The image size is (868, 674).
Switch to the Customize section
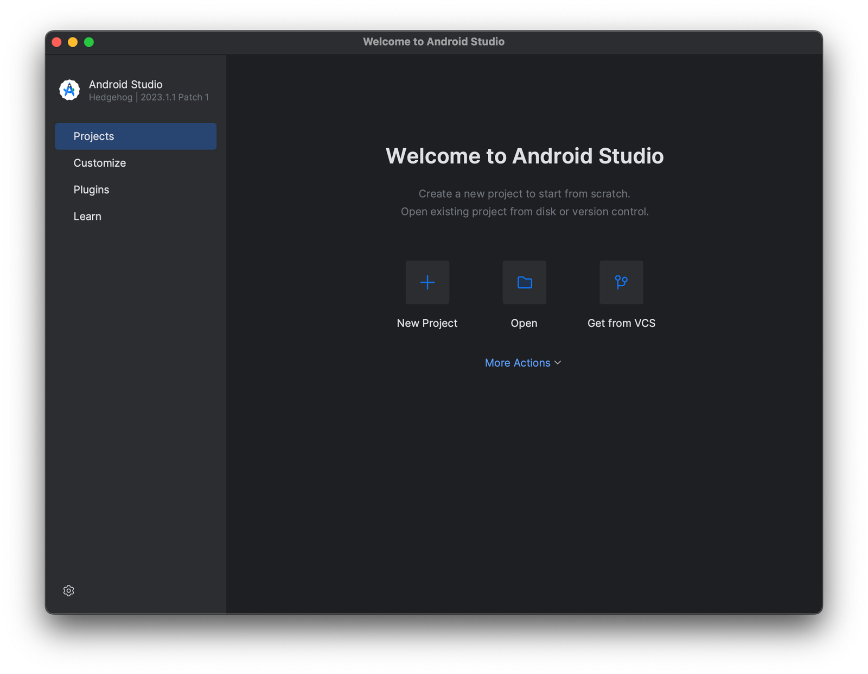click(99, 162)
